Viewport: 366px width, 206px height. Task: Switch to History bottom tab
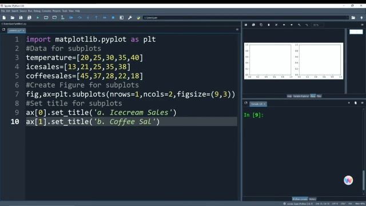point(312,199)
